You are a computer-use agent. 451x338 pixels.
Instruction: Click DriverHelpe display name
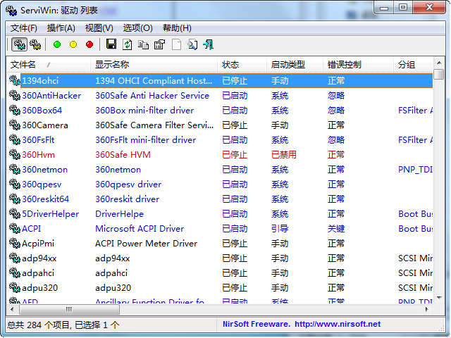[x=119, y=214]
